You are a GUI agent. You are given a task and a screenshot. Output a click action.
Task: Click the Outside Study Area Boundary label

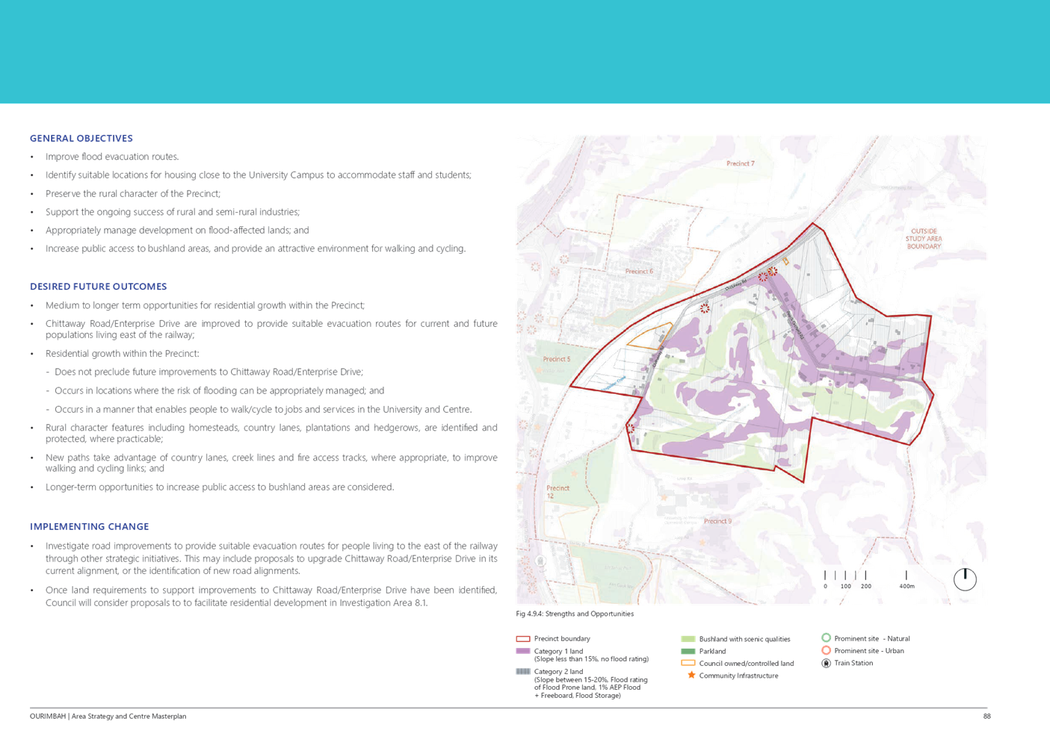pos(924,239)
